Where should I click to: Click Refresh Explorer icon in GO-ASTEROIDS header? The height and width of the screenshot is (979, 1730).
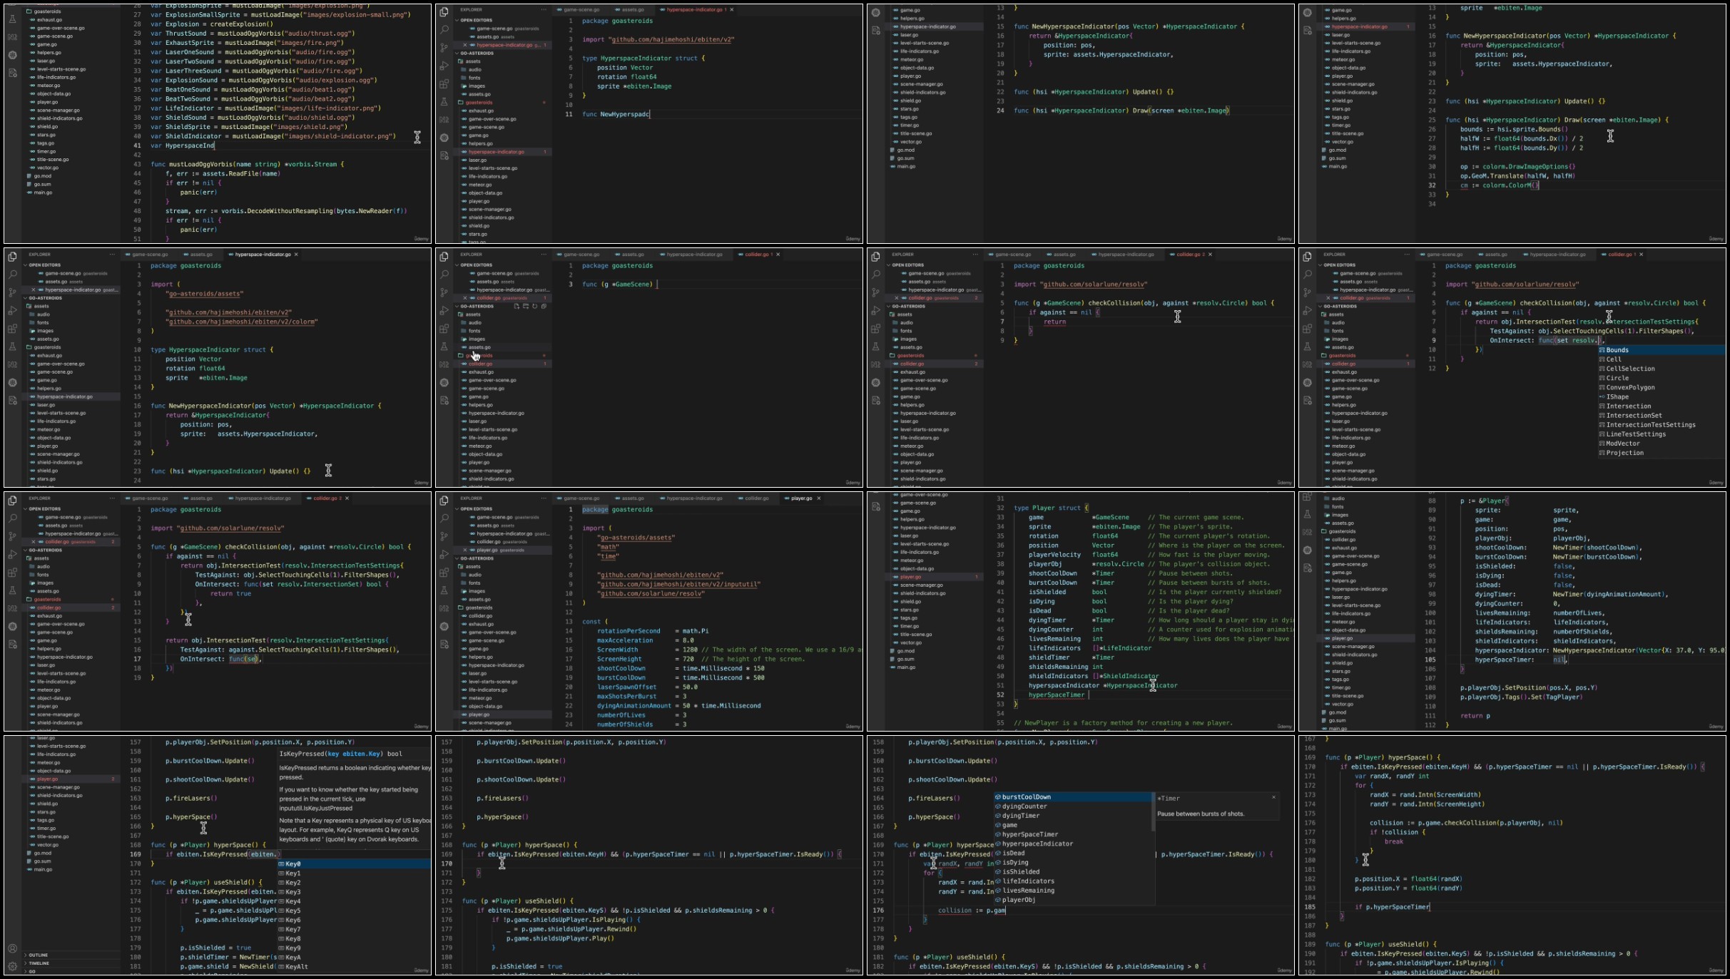pyautogui.click(x=534, y=307)
